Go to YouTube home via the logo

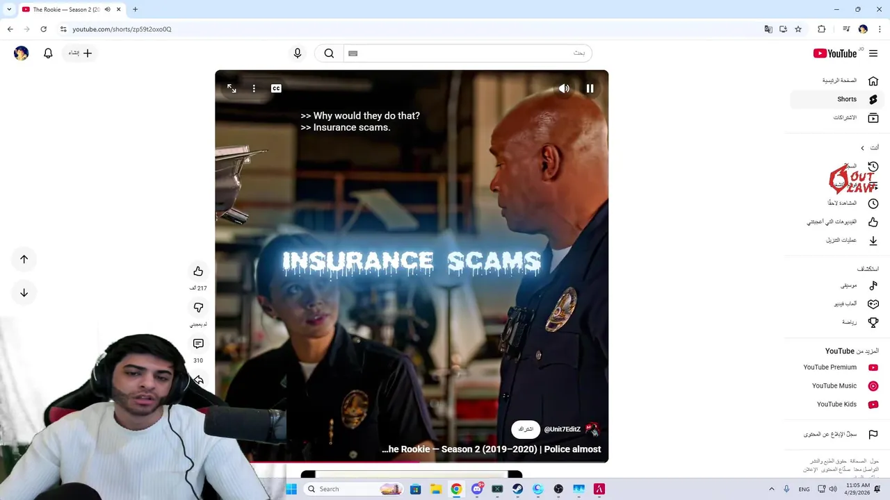[835, 53]
